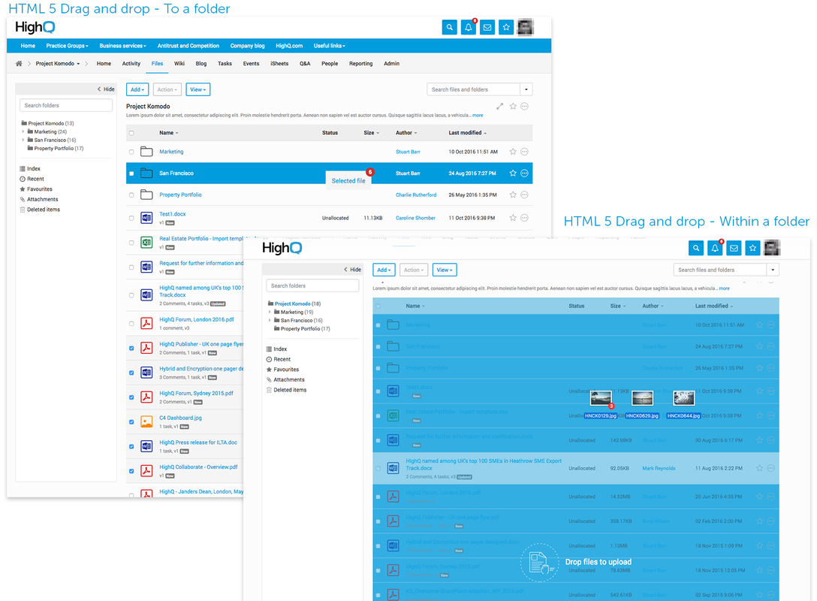
Task: Click the search icon in the top-left window header
Action: [x=450, y=28]
